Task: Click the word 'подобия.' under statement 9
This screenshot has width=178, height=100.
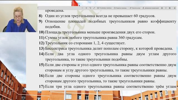Action: 53,27
